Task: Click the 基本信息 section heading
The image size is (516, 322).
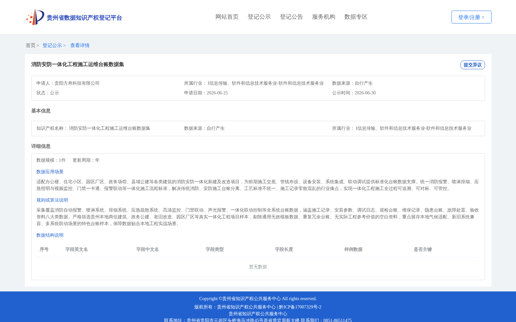Action: 41,111
